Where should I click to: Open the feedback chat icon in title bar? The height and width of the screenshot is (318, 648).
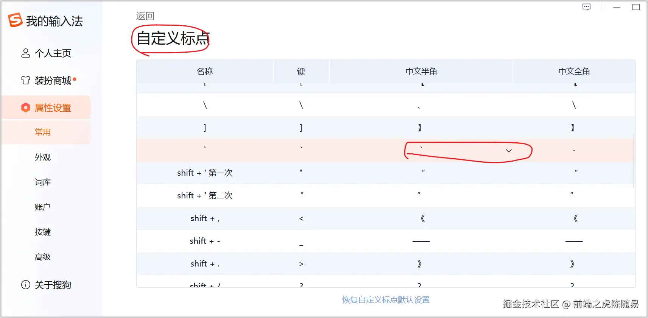[586, 7]
